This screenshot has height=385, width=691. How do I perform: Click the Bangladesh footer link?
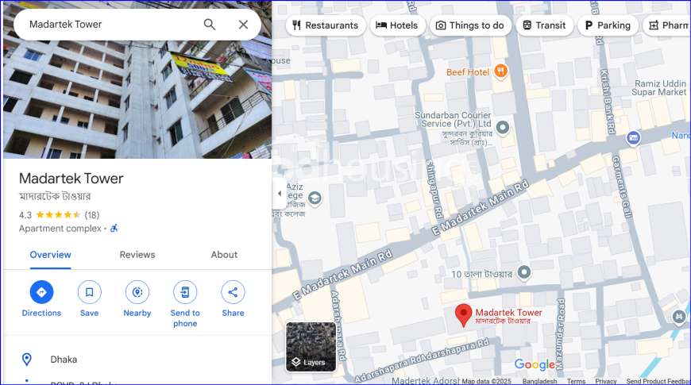(539, 381)
